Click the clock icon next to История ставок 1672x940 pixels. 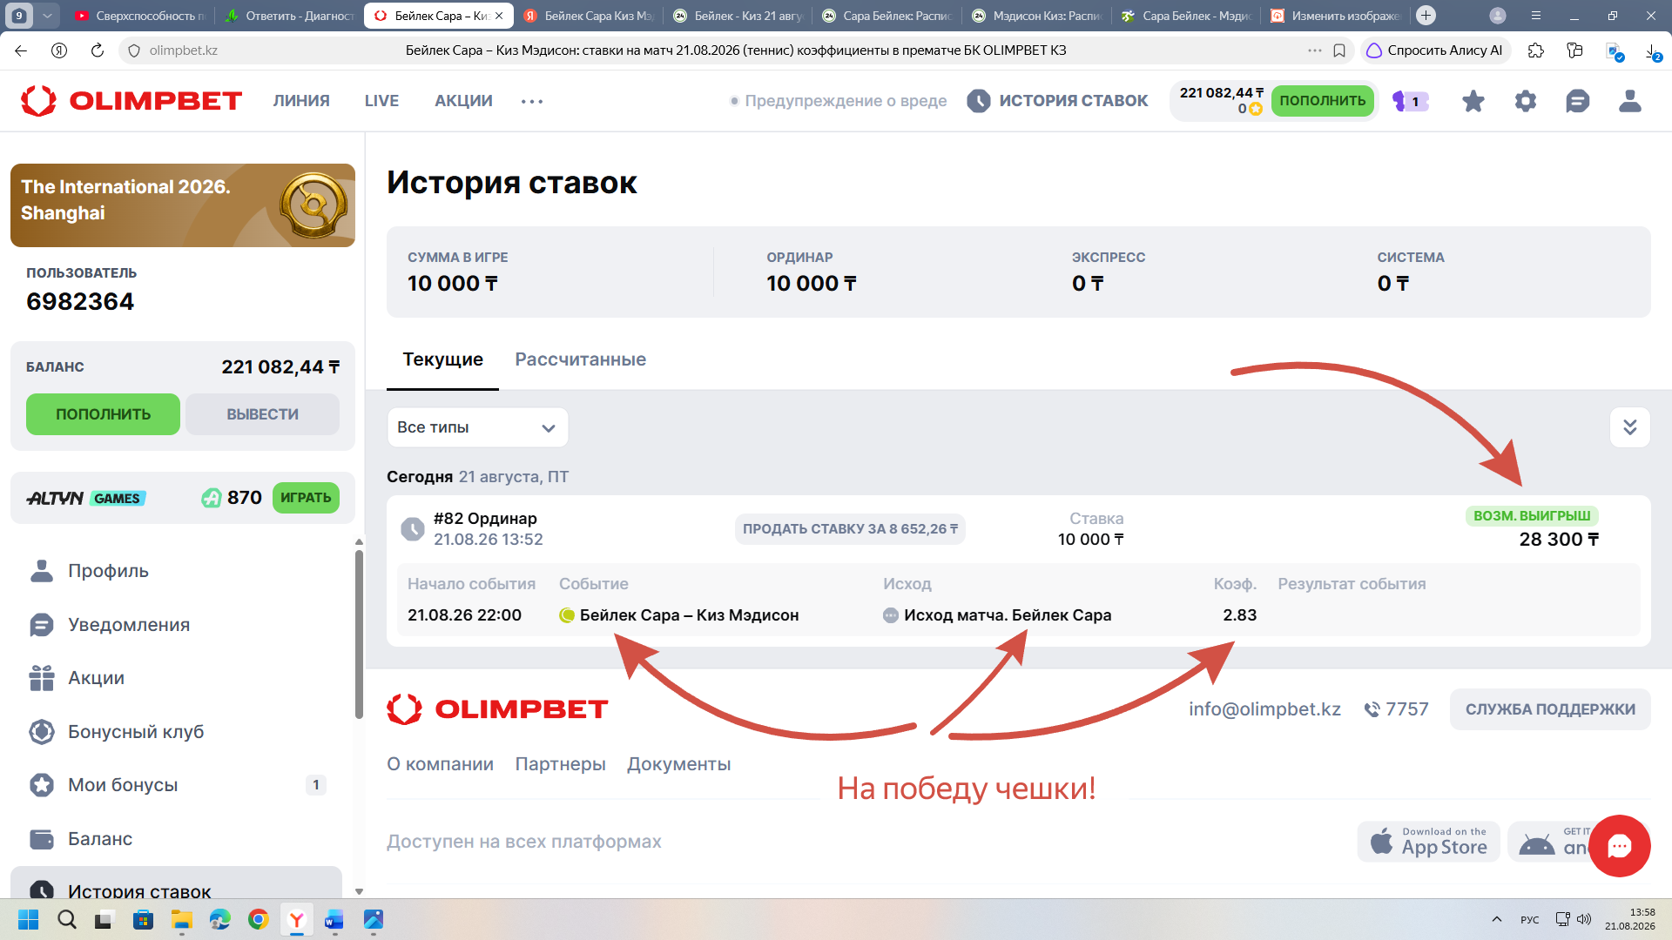(x=979, y=101)
